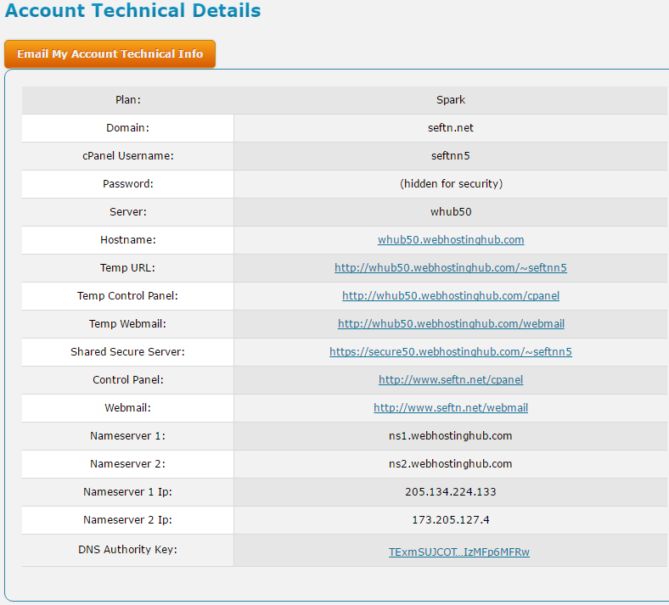Click ns1.webhostinghub.com value
This screenshot has height=605, width=669.
point(450,436)
